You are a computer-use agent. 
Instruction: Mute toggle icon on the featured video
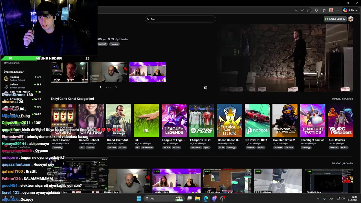pyautogui.click(x=205, y=88)
